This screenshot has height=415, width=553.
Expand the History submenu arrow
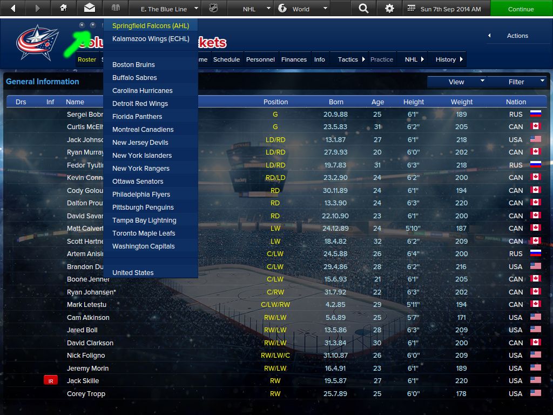coord(461,59)
